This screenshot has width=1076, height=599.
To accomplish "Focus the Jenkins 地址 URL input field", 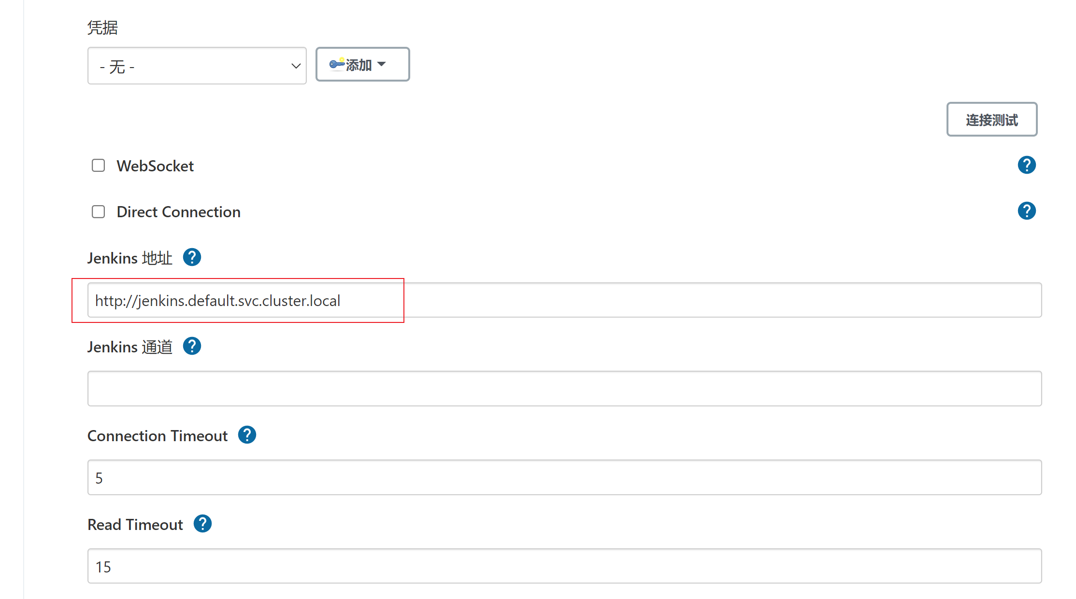I will point(564,300).
